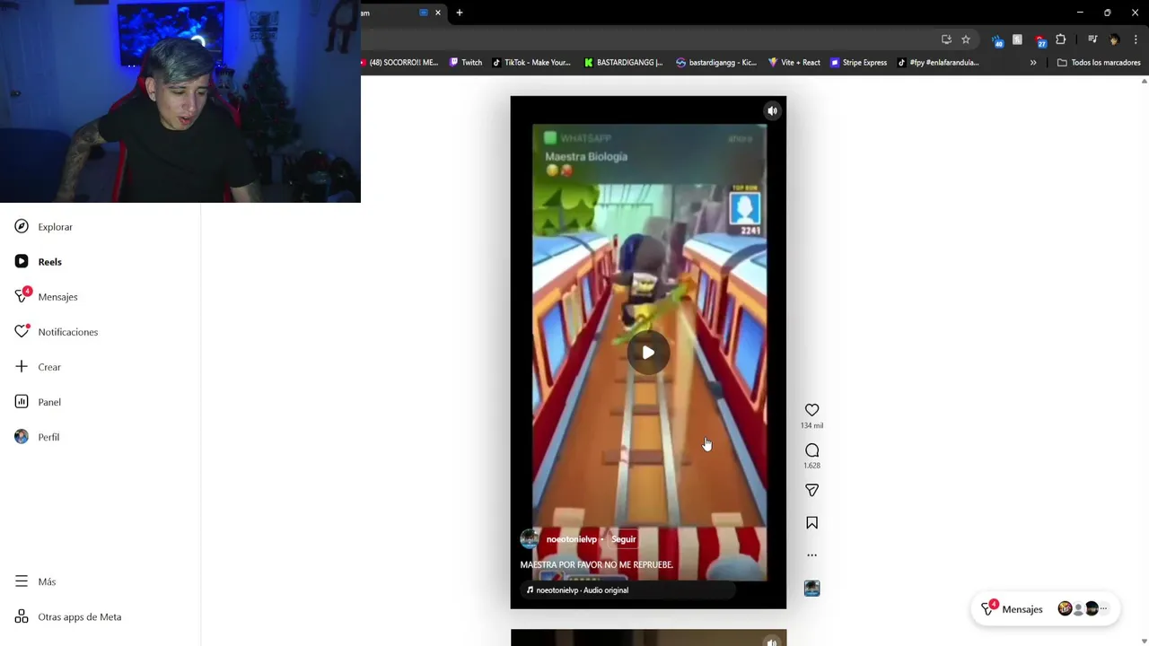Go to Perfil in the sidebar
This screenshot has width=1149, height=646.
37,437
